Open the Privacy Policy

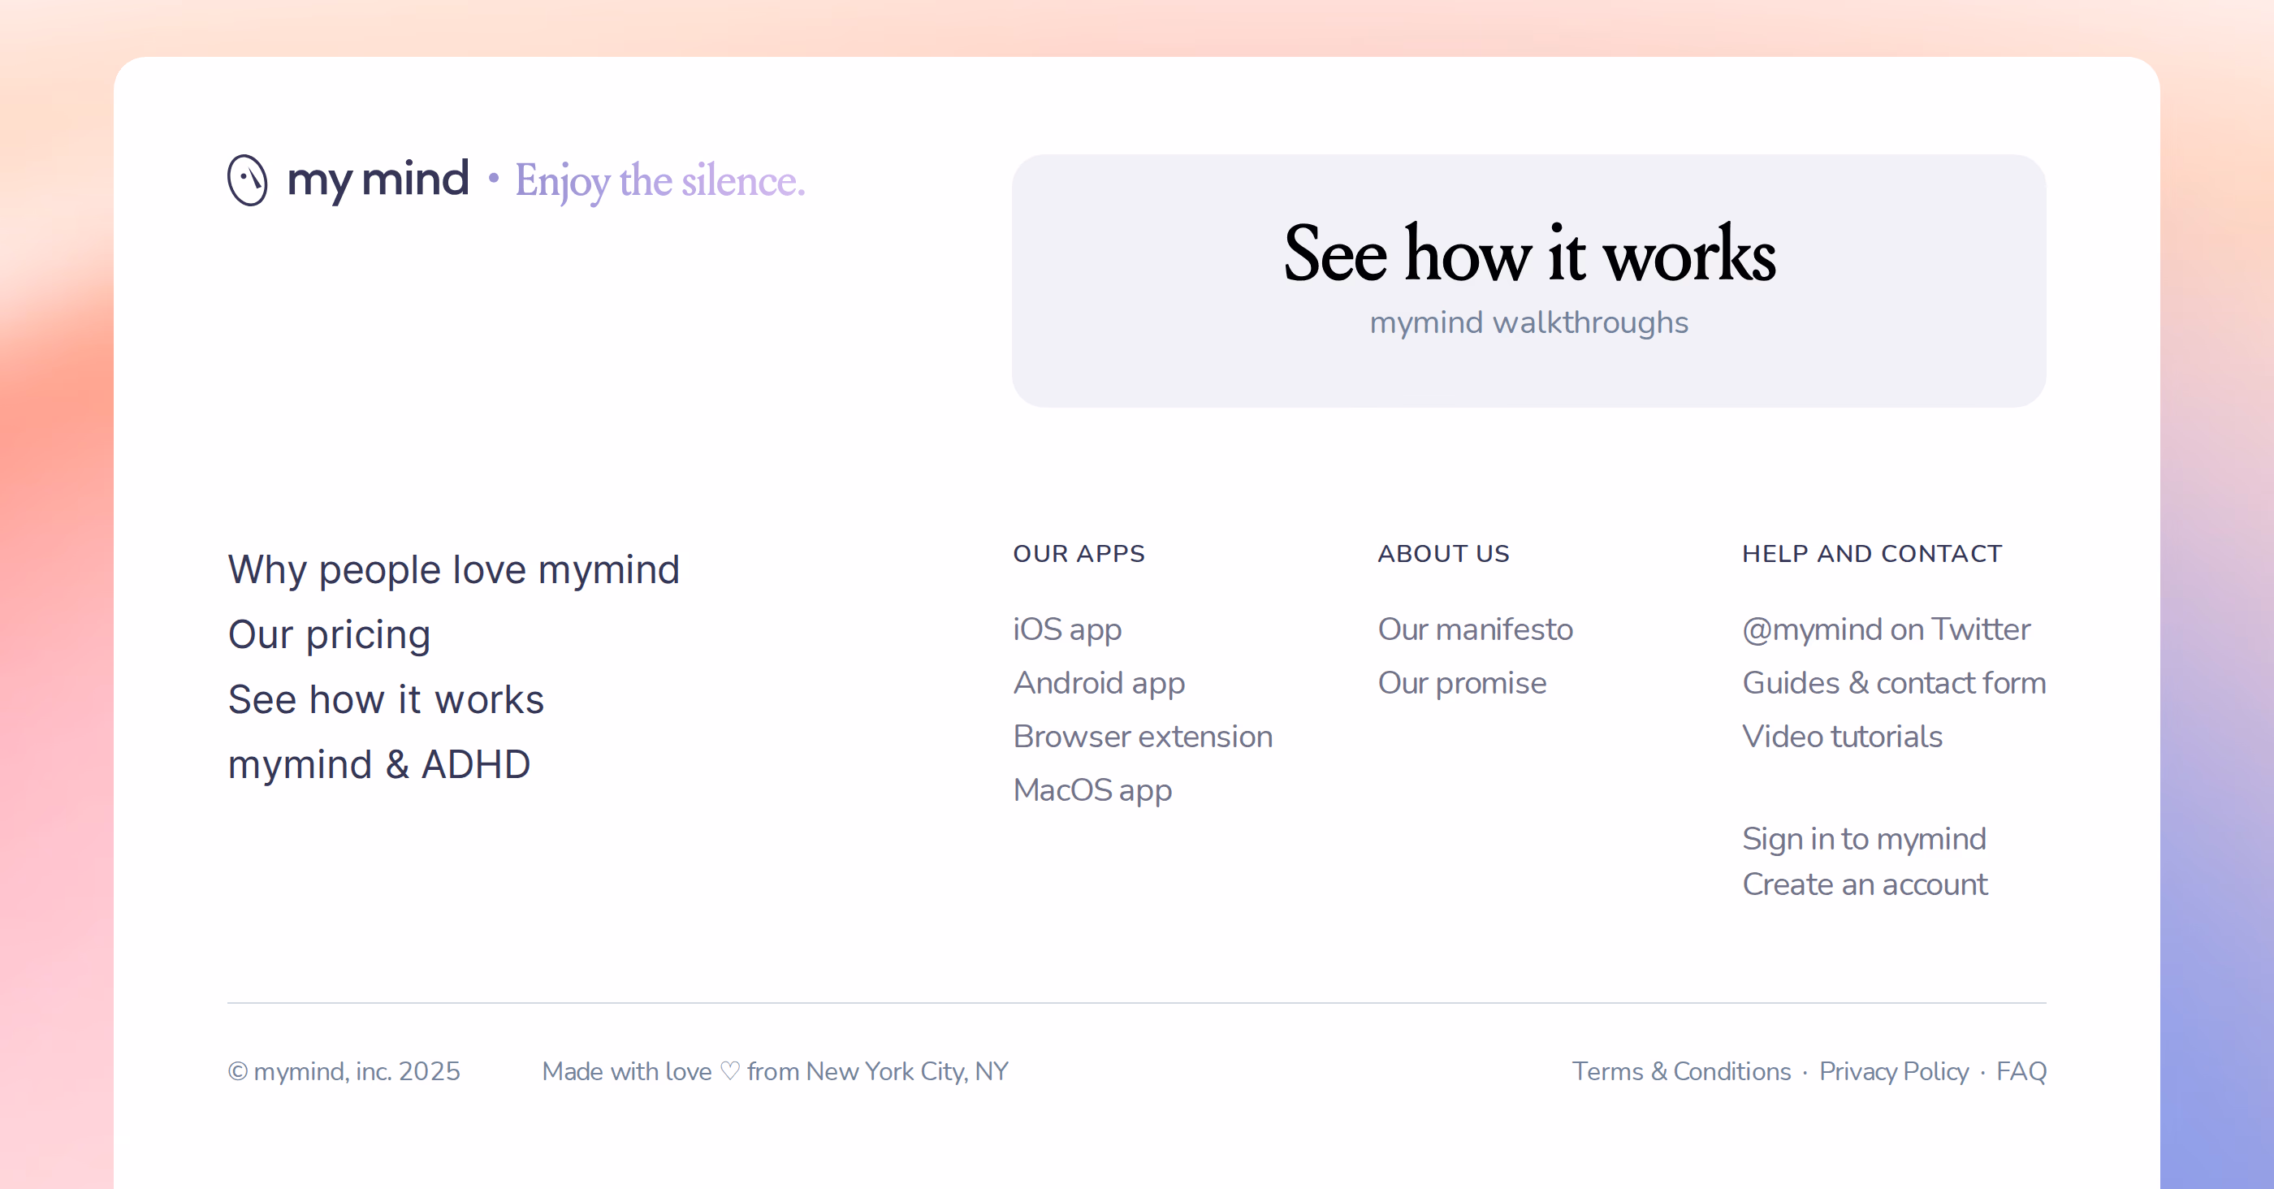[x=1895, y=1071]
